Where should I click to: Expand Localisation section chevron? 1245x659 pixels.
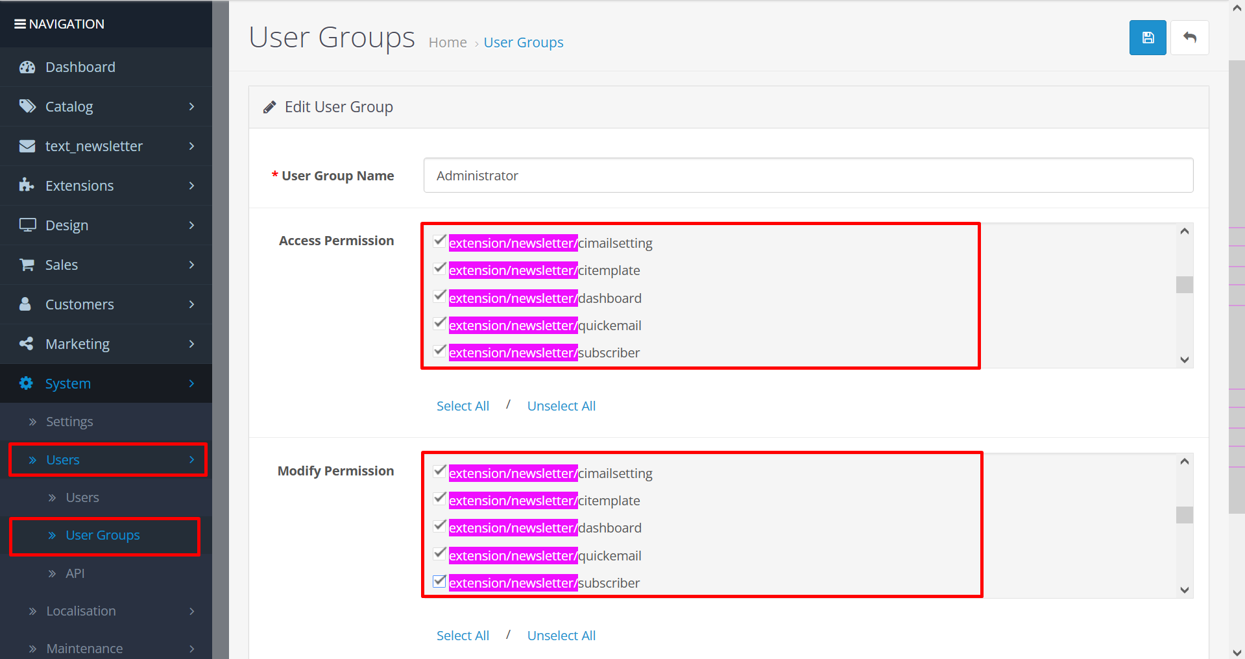point(191,611)
